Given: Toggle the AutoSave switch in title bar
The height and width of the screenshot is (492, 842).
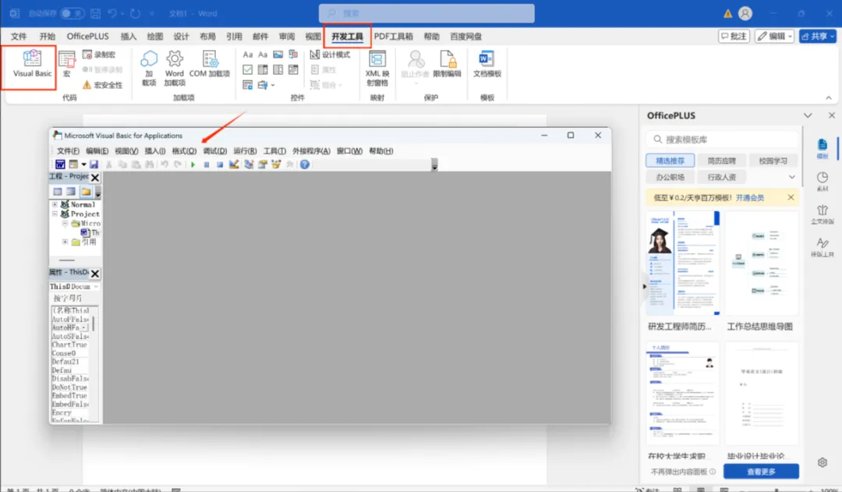Looking at the screenshot, I should tap(72, 13).
